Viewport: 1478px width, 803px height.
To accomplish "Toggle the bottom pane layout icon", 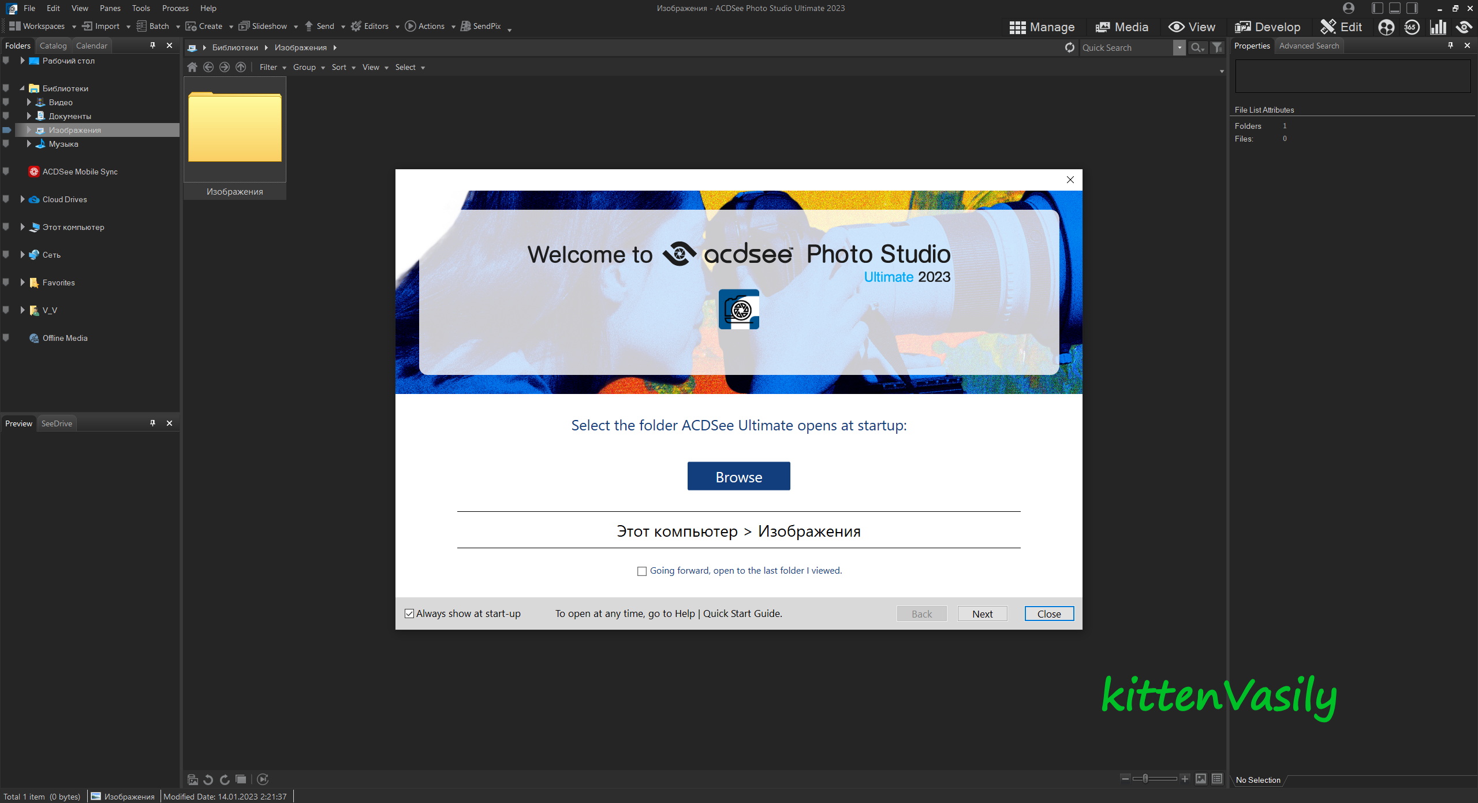I will click(1395, 8).
